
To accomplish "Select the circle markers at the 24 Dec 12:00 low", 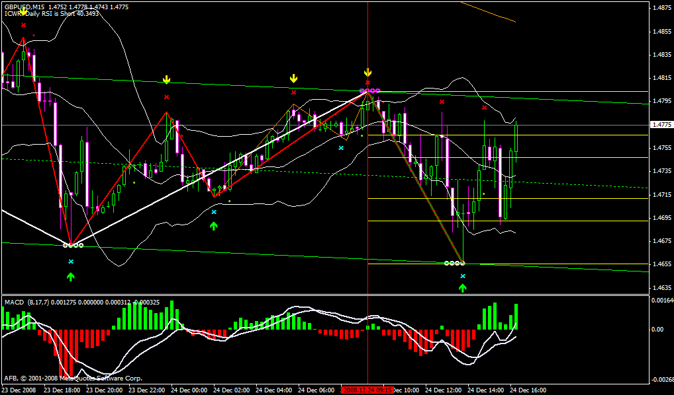I will pyautogui.click(x=454, y=264).
